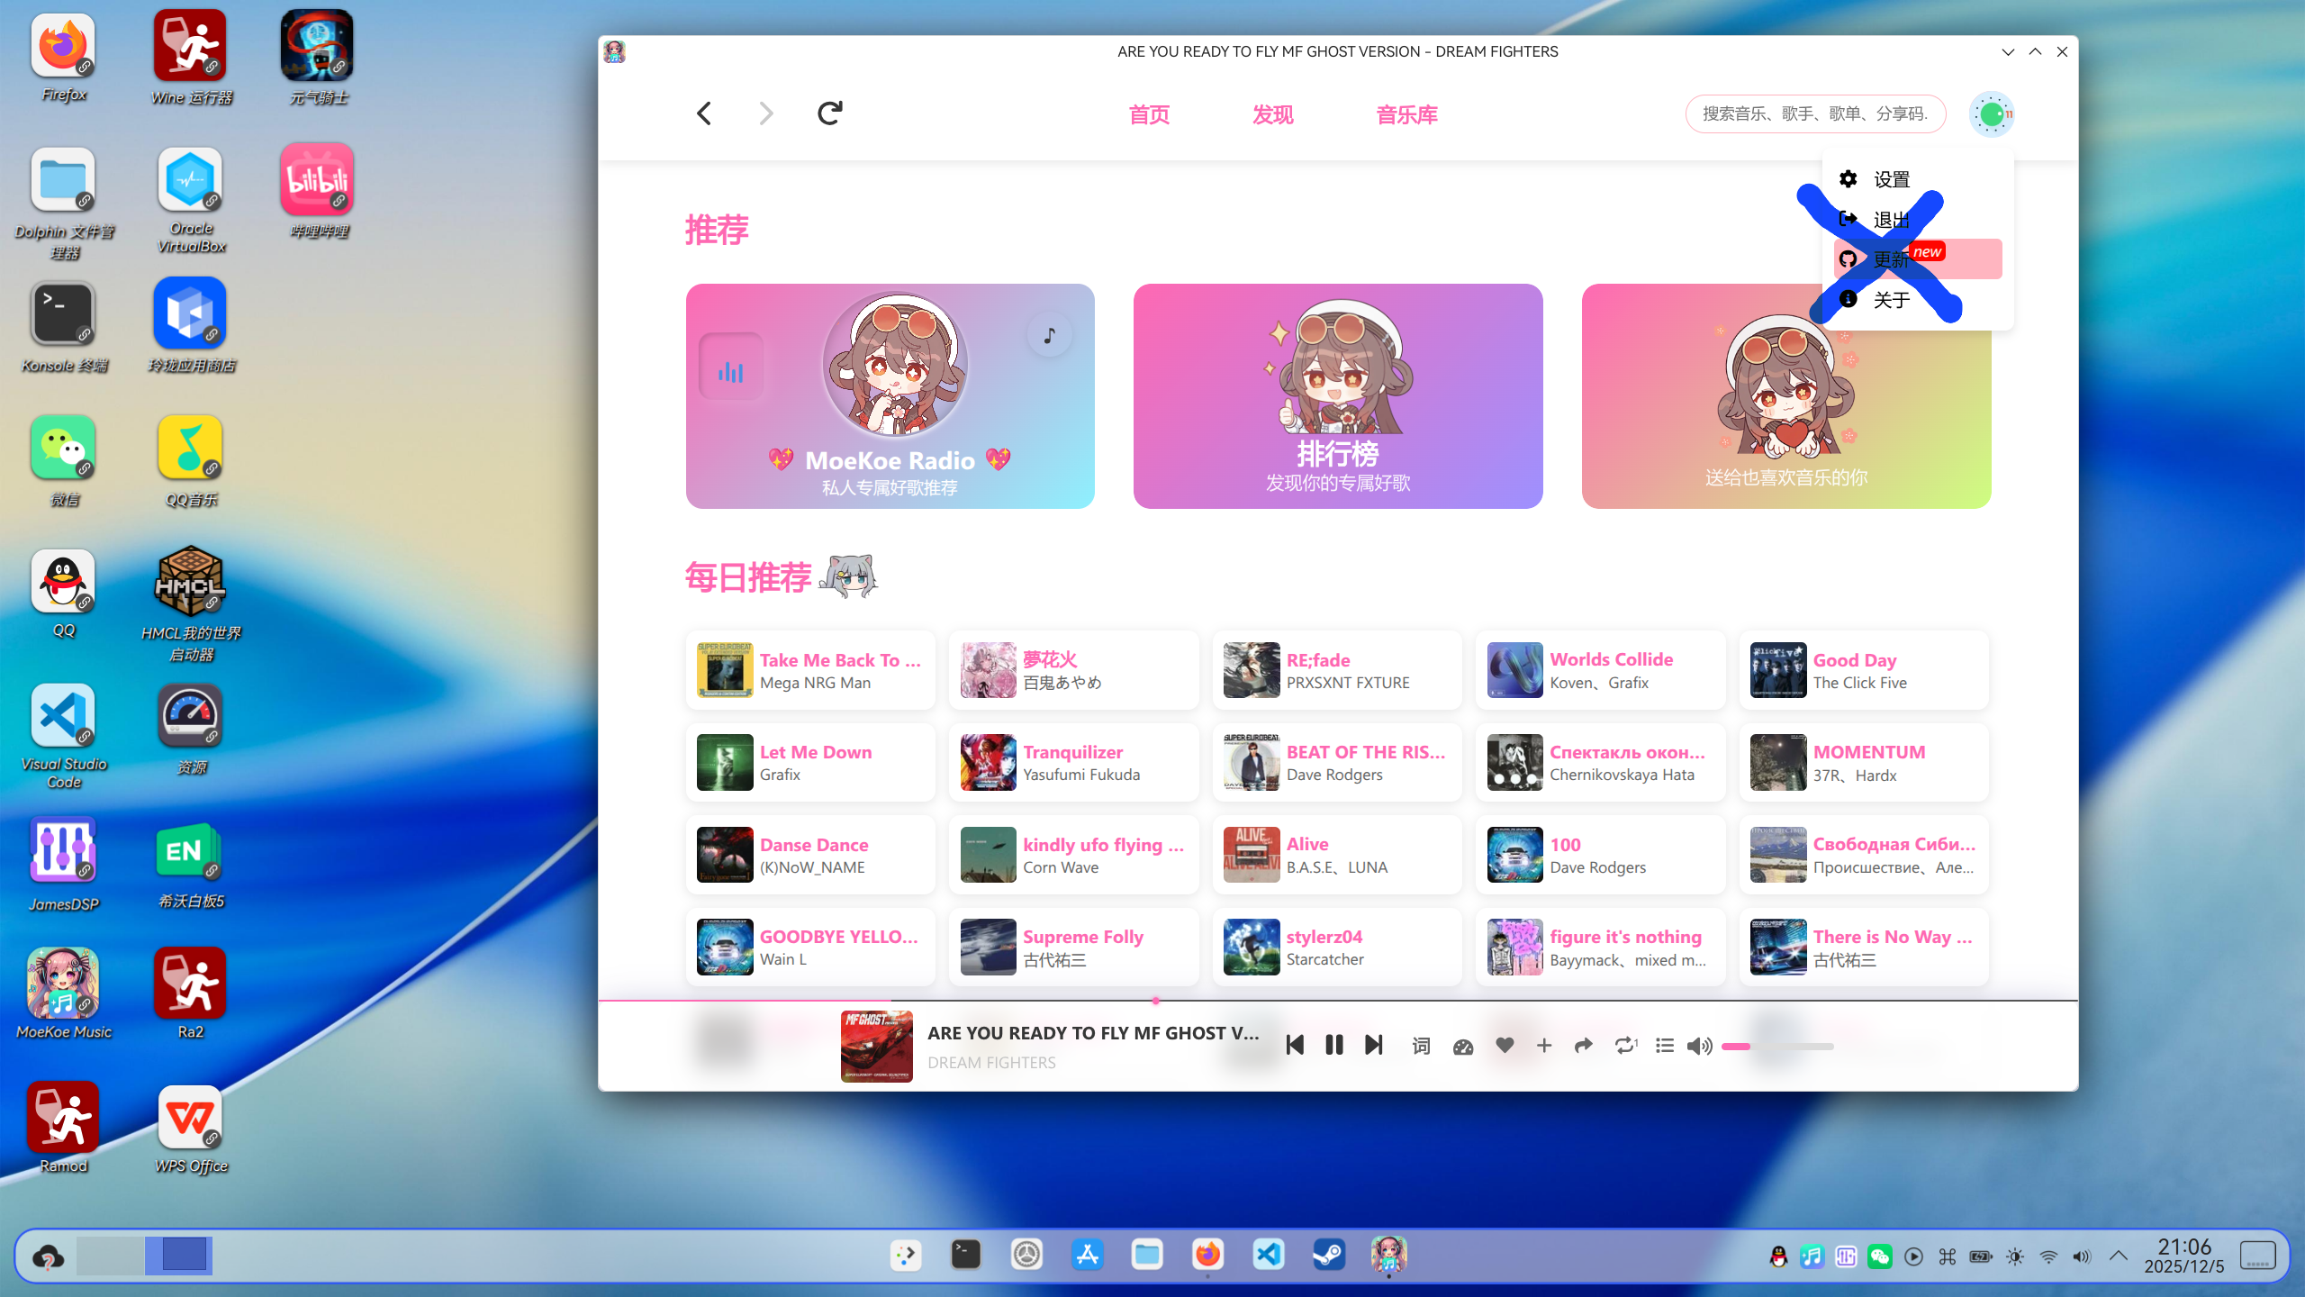2305x1297 pixels.
Task: Focus the music search box
Action: pyautogui.click(x=1815, y=113)
